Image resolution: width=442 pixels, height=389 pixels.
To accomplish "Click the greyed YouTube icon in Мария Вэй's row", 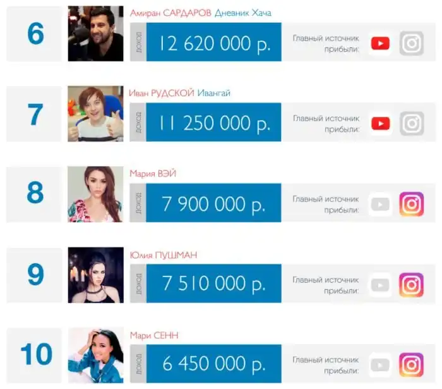I will point(380,204).
